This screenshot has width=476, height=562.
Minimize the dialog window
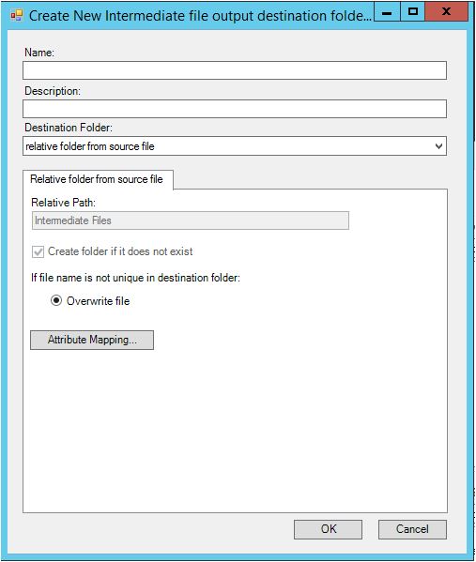click(387, 12)
